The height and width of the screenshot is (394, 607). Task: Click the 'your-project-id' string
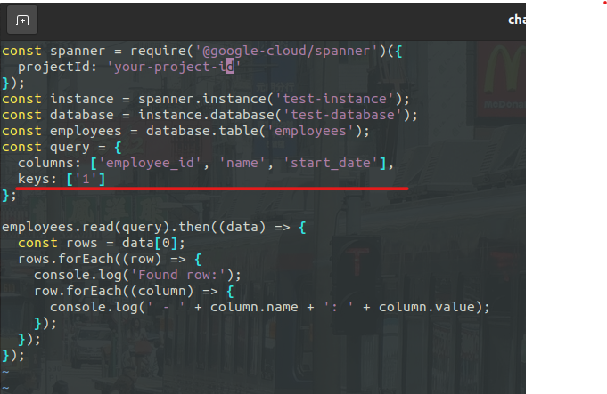pos(174,67)
